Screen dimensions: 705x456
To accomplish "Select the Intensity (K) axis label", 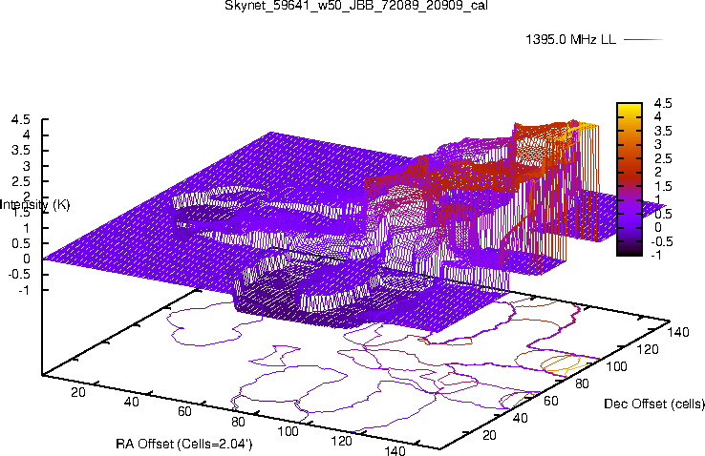I will click(x=35, y=205).
